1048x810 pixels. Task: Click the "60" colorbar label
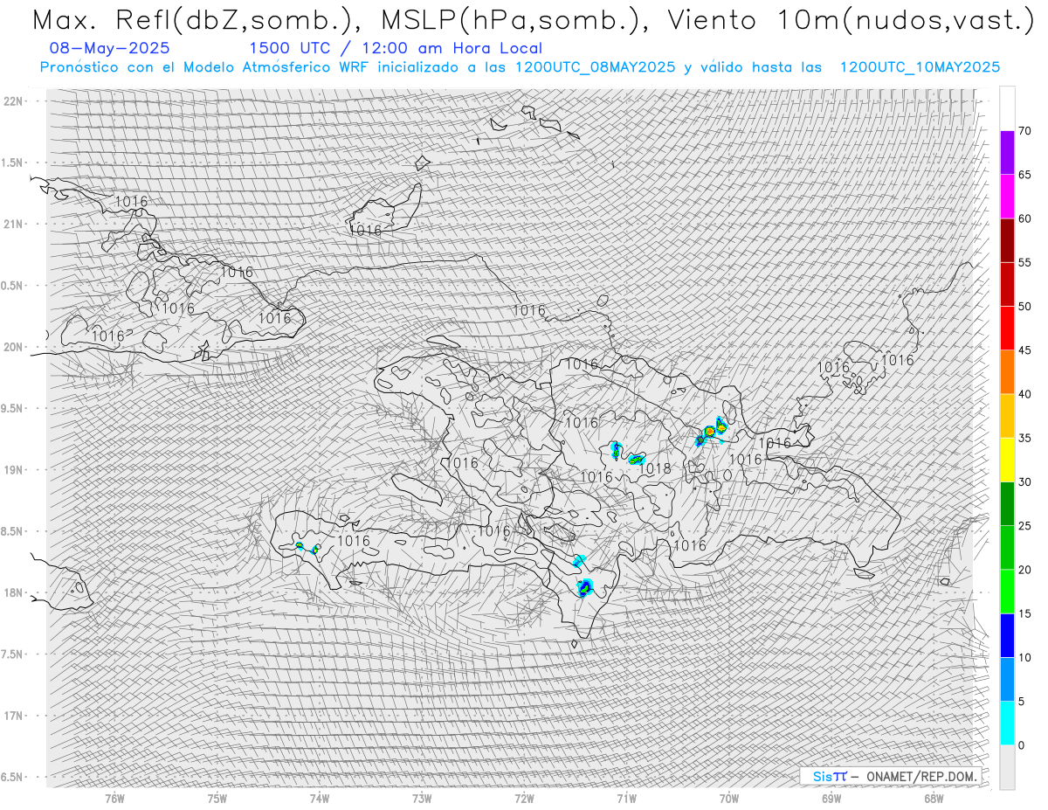(1024, 218)
